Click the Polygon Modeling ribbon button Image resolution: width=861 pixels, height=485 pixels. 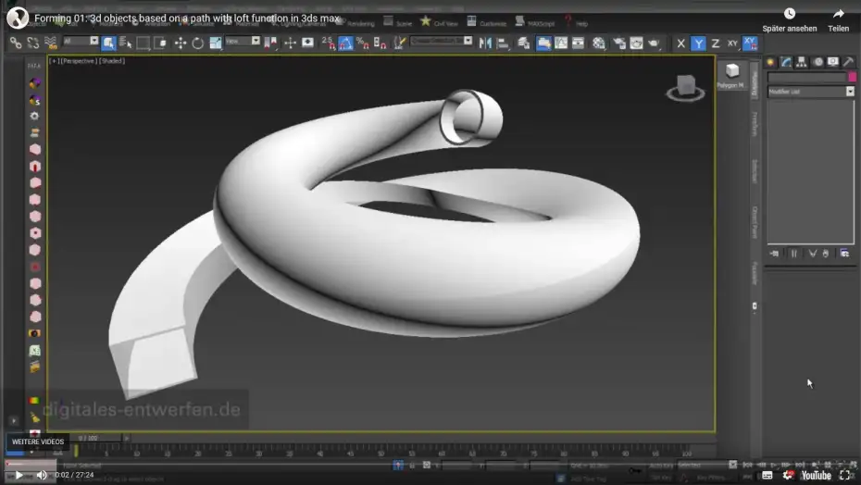click(x=730, y=75)
